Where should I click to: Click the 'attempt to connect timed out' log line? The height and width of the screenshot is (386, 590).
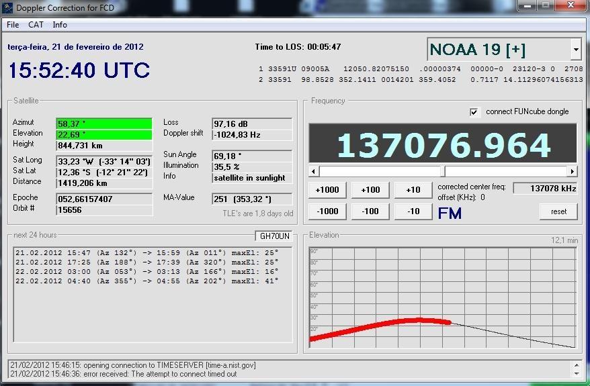[124, 374]
